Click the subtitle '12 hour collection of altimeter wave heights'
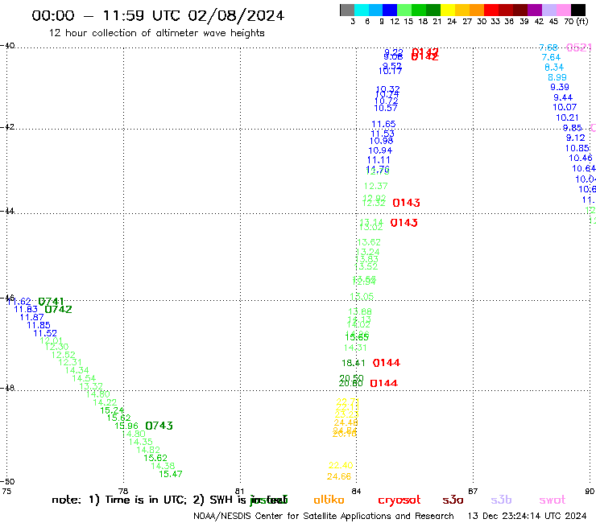The height and width of the screenshot is (523, 596). [x=156, y=33]
